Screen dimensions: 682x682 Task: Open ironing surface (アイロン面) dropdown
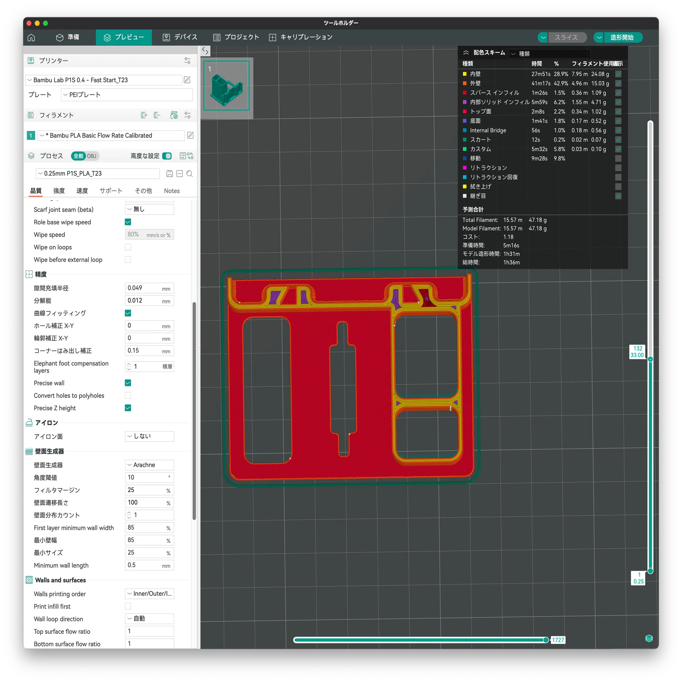click(150, 436)
